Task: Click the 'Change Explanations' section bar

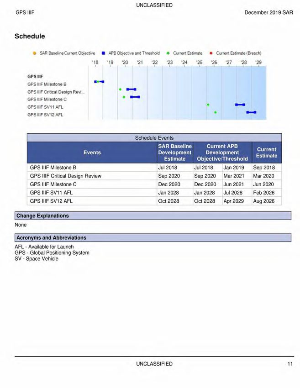Action: click(x=153, y=215)
